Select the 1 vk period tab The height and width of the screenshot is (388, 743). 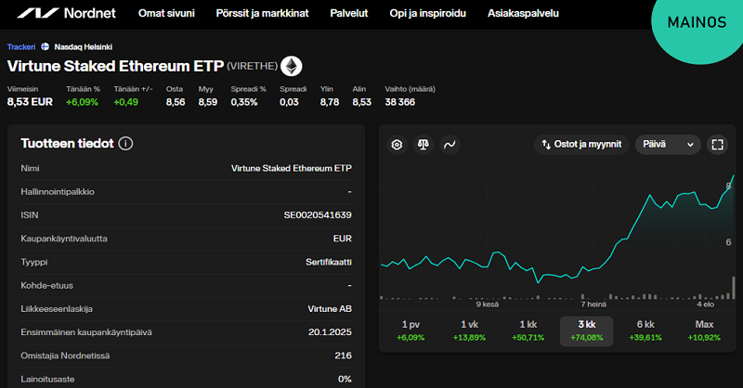click(470, 330)
